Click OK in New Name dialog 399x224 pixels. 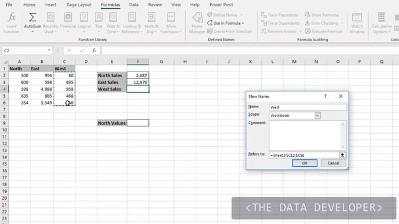coord(305,163)
